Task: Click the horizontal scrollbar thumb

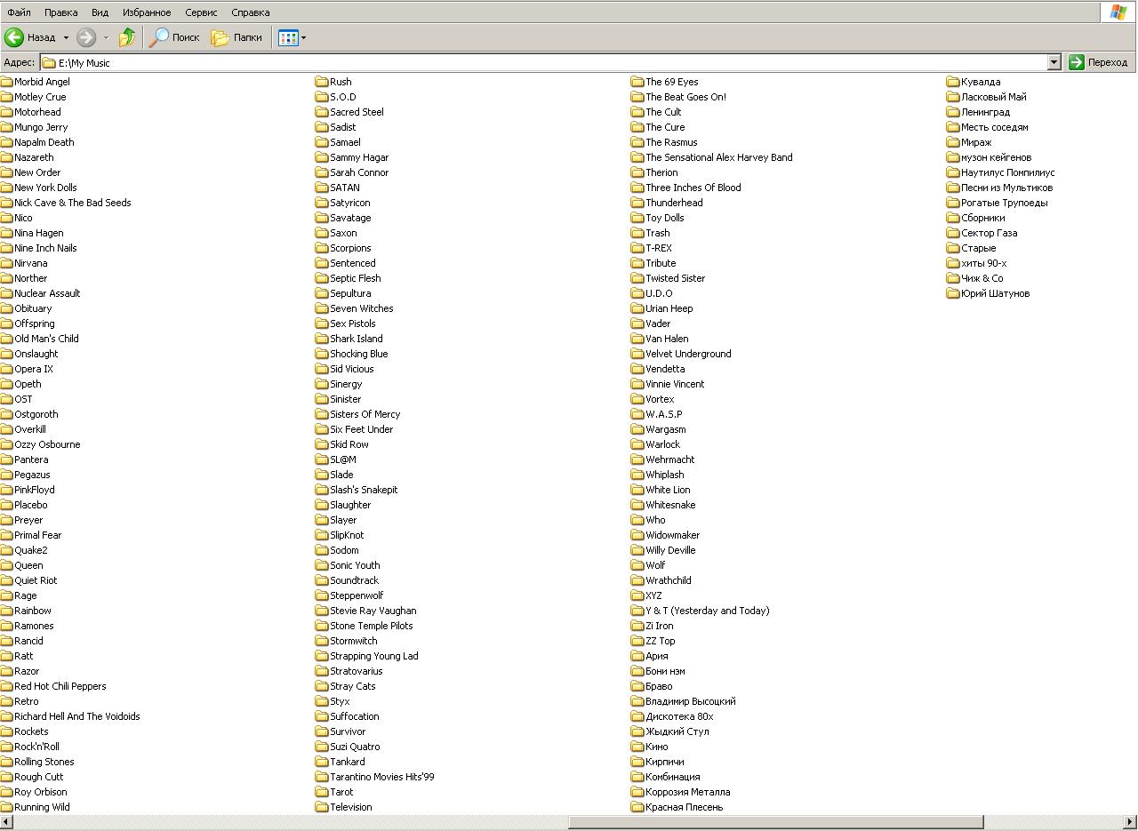Action: 775,822
